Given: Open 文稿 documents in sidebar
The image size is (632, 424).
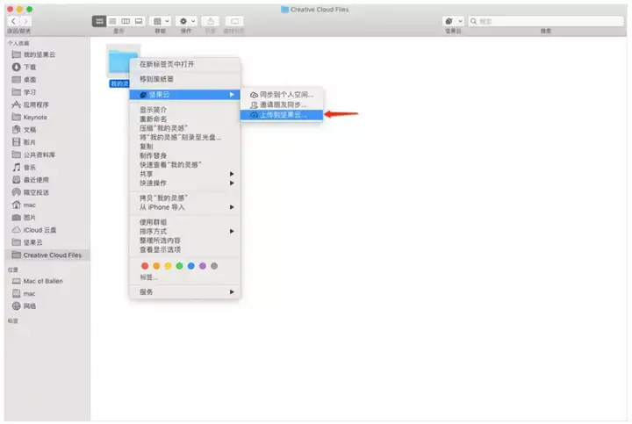Looking at the screenshot, I should [25, 129].
